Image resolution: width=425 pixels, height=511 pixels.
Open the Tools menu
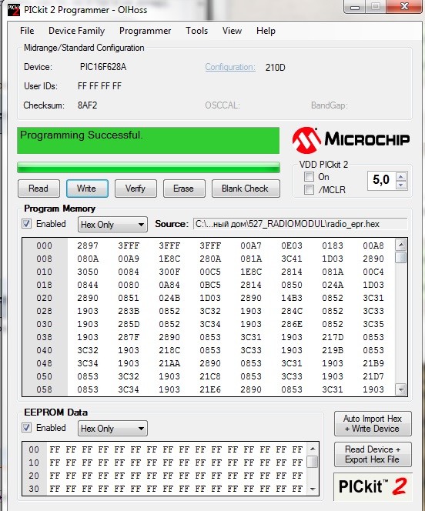196,31
